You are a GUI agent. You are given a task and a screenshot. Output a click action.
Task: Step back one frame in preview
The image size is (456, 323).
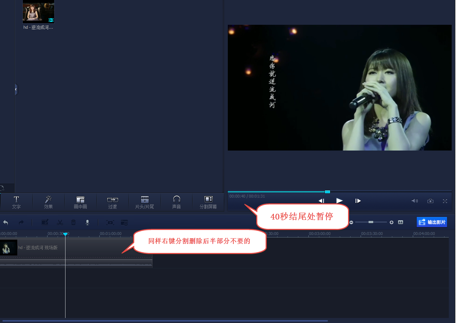pyautogui.click(x=322, y=201)
